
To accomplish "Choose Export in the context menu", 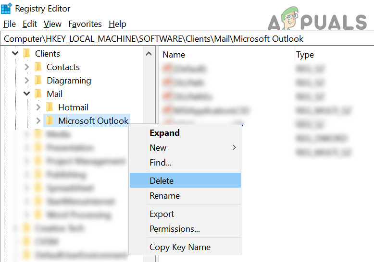I will tap(186, 214).
